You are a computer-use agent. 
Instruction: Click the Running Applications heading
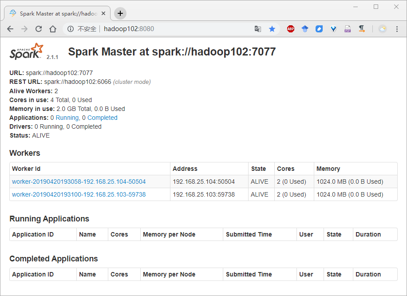pyautogui.click(x=49, y=219)
